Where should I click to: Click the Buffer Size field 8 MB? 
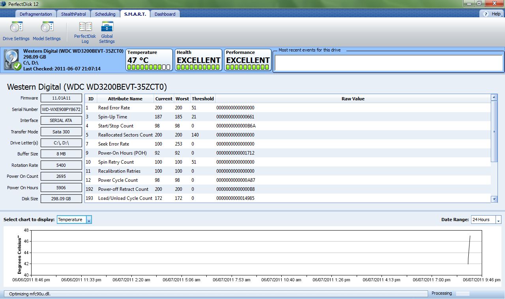[61, 154]
